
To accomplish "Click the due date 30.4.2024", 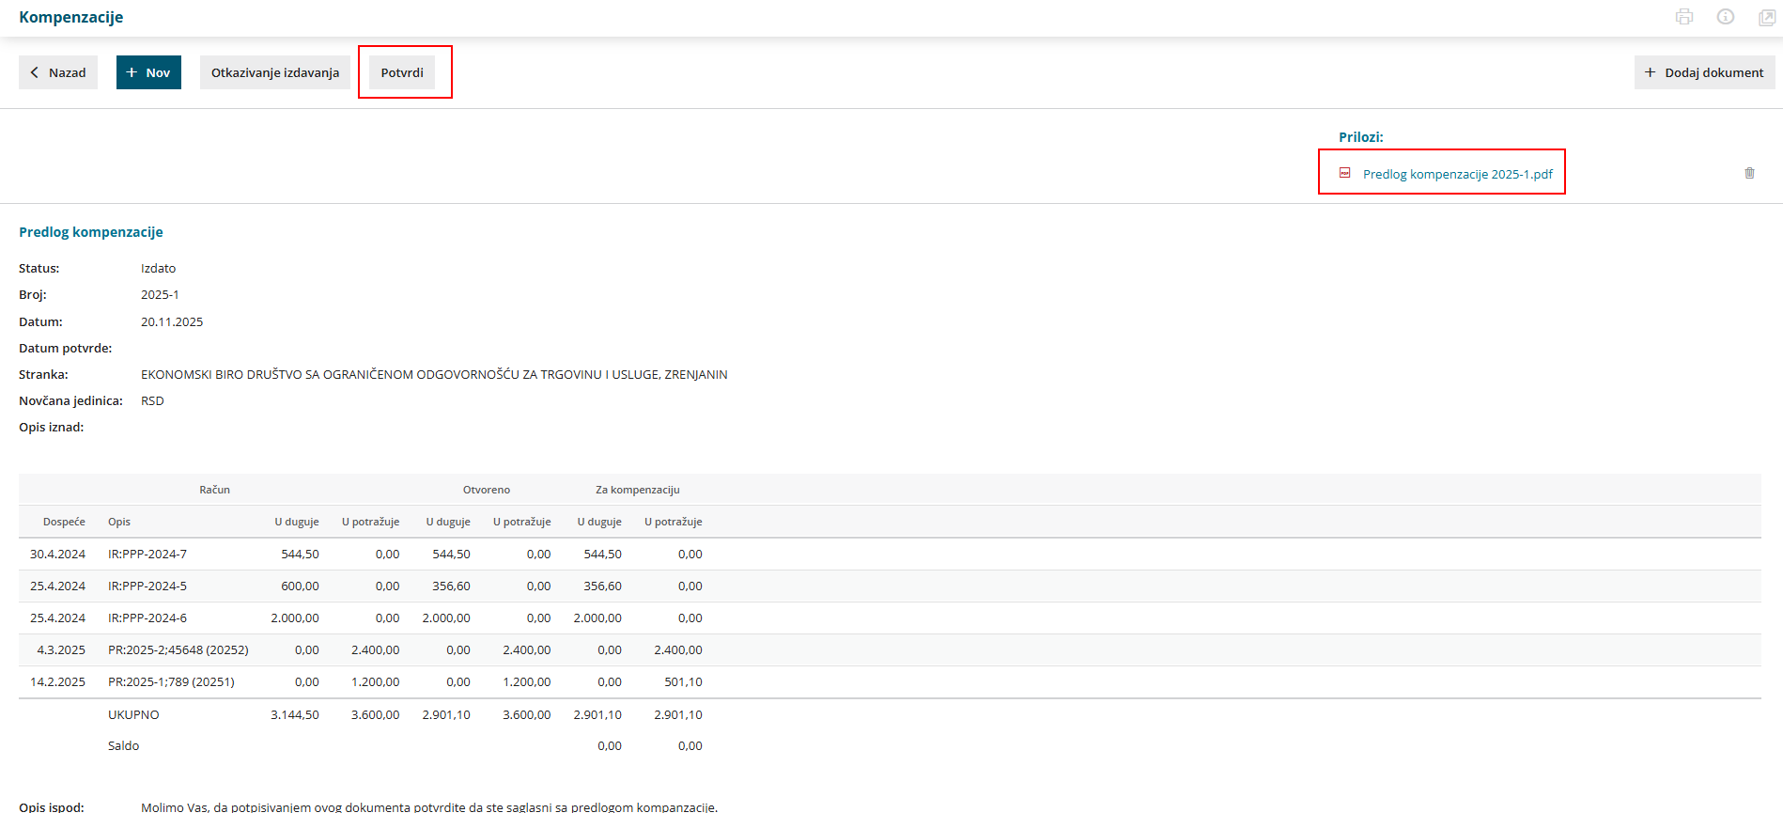I will (57, 555).
